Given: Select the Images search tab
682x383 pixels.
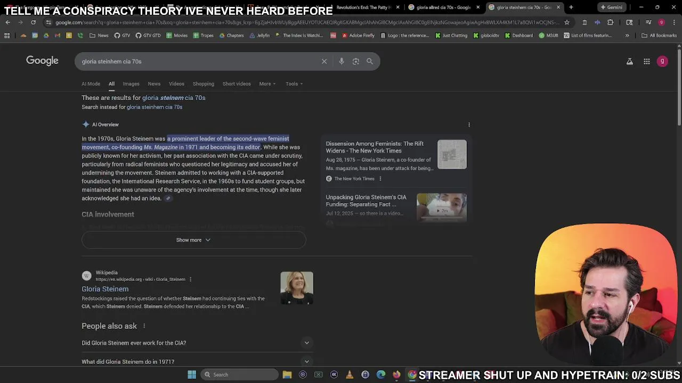Looking at the screenshot, I should [131, 84].
